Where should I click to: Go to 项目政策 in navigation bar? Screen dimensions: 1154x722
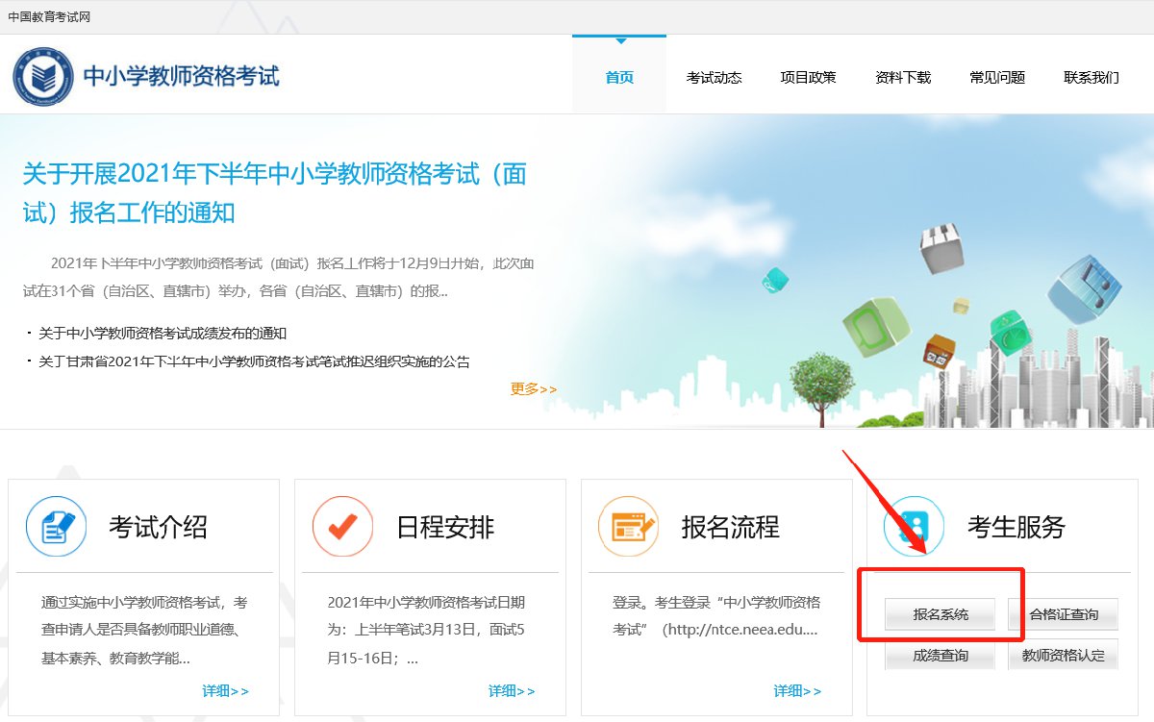pos(808,78)
